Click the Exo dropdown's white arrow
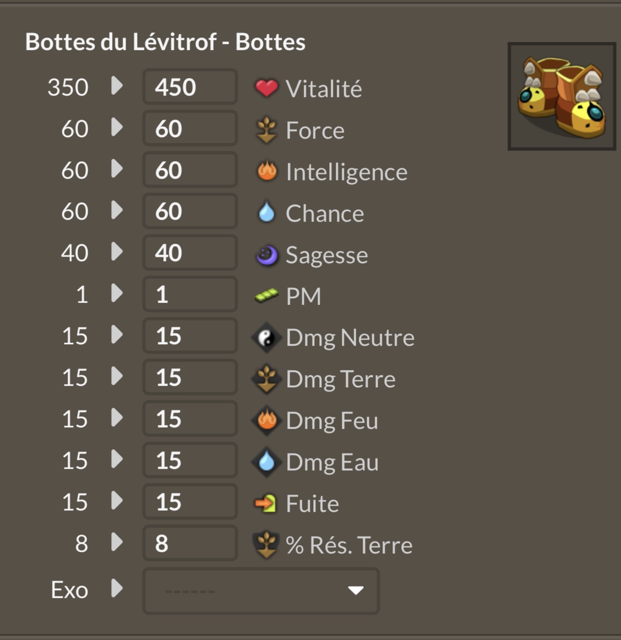This screenshot has height=640, width=621. click(356, 590)
